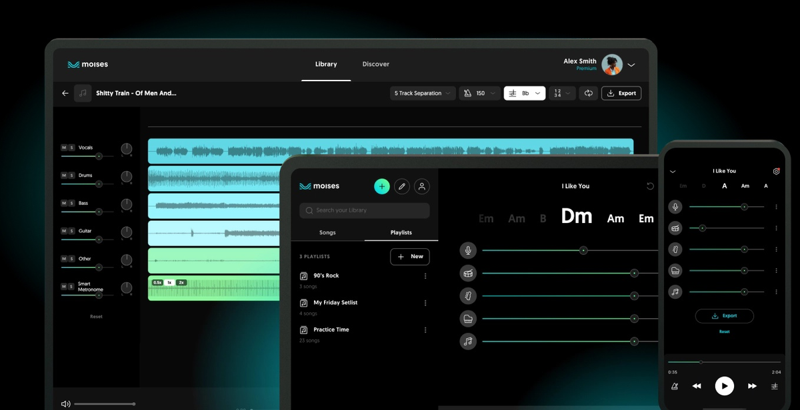Screen dimensions: 800x410
Task: Click the desktop Vocals volume slider handle
Action: (99, 156)
